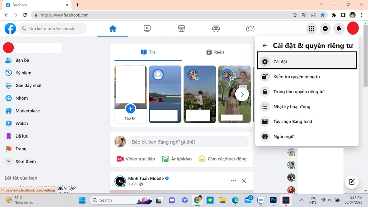Open the notifications bell icon

click(339, 28)
